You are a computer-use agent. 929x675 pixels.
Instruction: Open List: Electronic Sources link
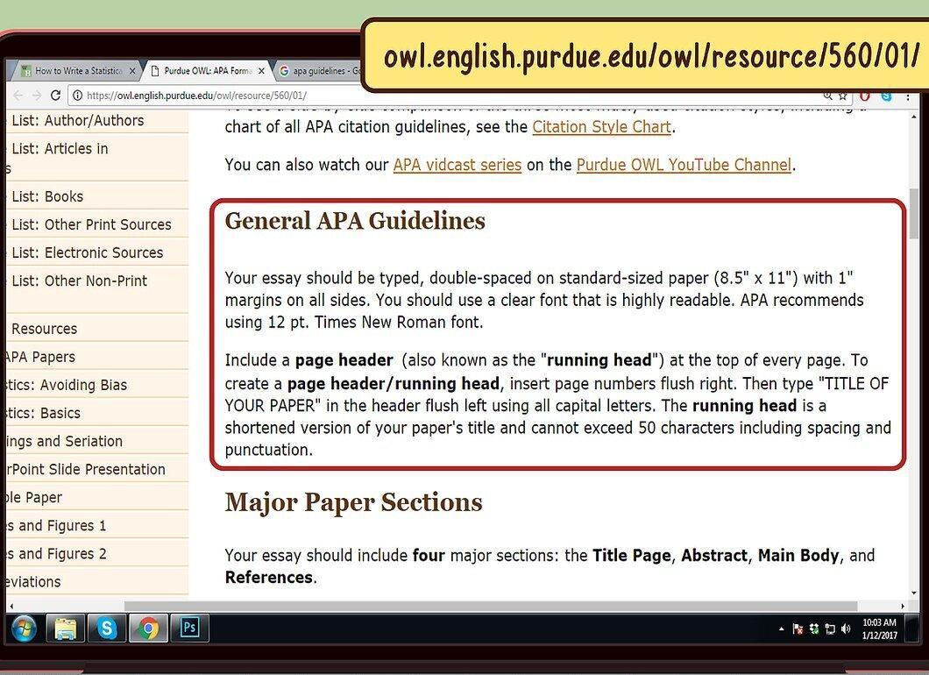tap(87, 252)
